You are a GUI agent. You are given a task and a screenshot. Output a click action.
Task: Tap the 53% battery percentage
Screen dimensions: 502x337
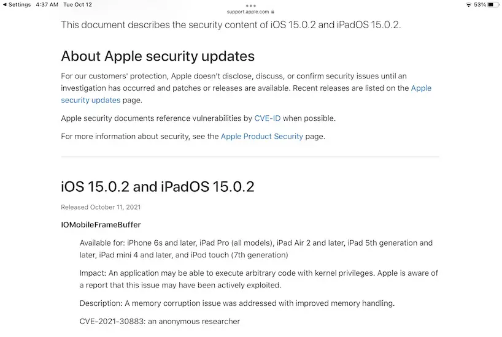pyautogui.click(x=480, y=4)
